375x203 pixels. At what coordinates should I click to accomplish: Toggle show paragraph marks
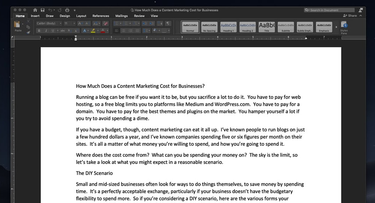[168, 23]
